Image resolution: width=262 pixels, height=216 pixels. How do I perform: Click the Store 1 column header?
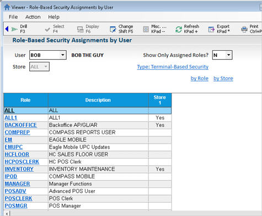(160, 100)
